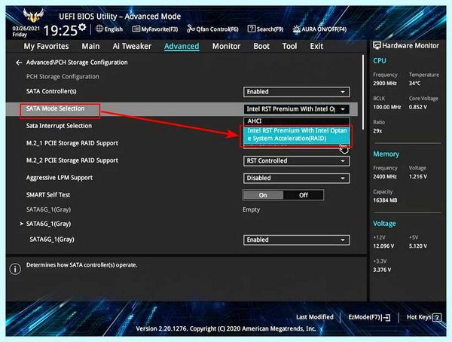Click the +12V 12.096 V reading
452x342 pixels.
pos(383,246)
